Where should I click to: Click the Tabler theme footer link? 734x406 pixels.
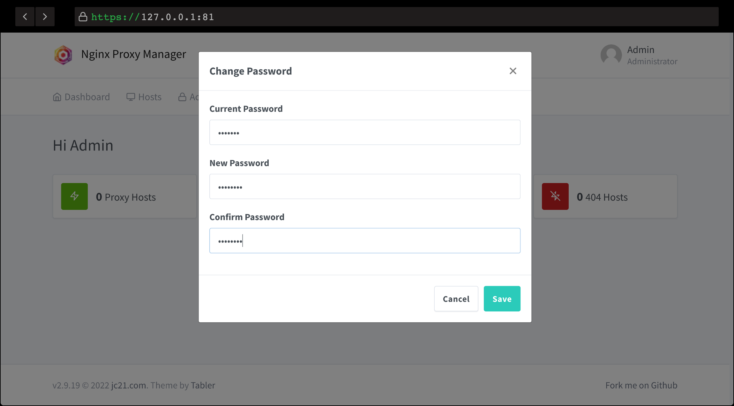point(203,385)
